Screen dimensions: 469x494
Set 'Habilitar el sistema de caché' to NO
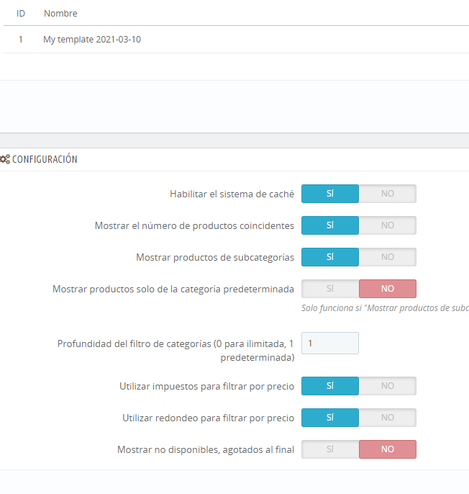[x=388, y=194]
